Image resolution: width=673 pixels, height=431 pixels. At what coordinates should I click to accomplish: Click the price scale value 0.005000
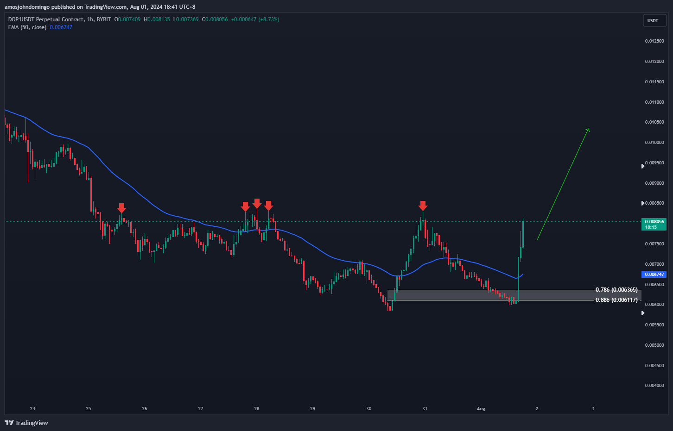(x=654, y=345)
